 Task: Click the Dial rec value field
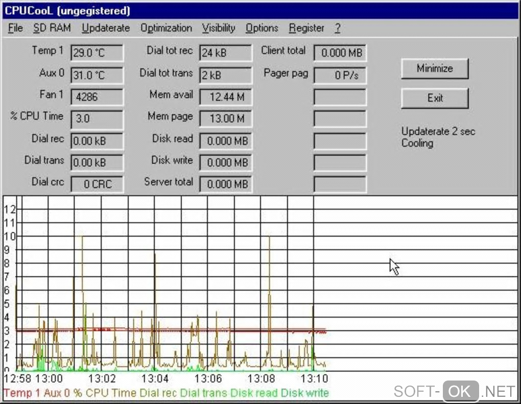[x=97, y=141]
